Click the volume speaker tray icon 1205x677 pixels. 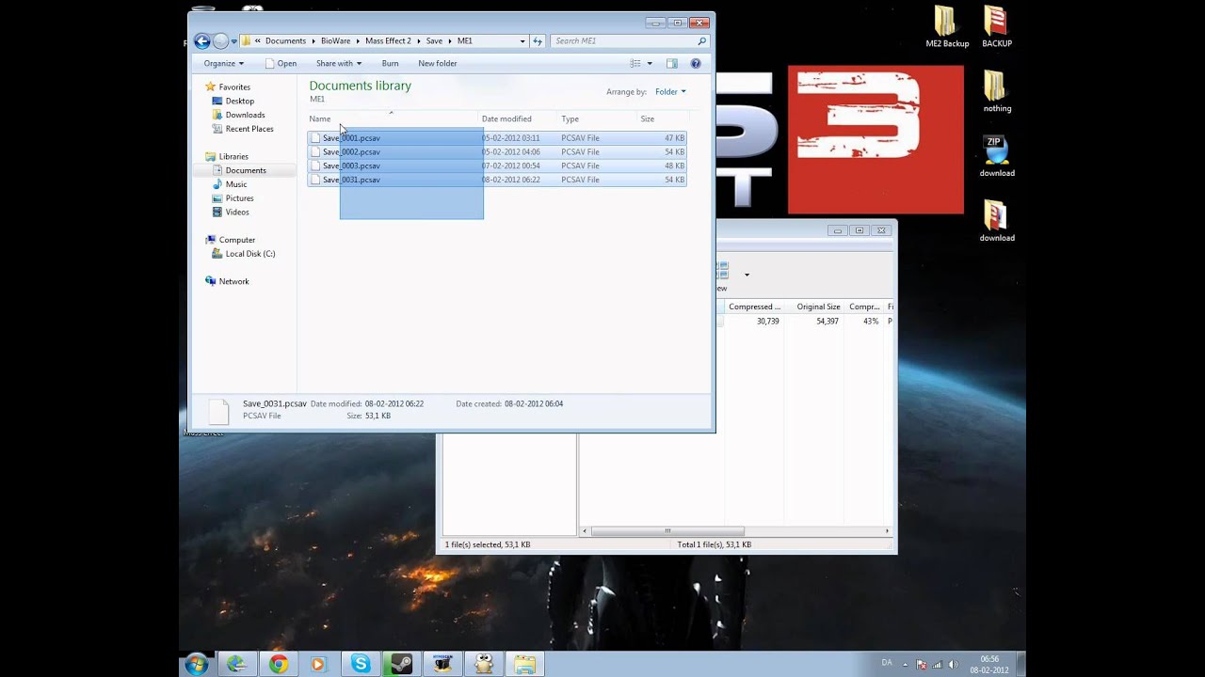954,664
